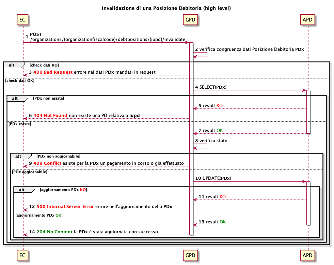This screenshot has height=265, width=334.
Task: Click the APD participant box at top
Action: (308, 20)
